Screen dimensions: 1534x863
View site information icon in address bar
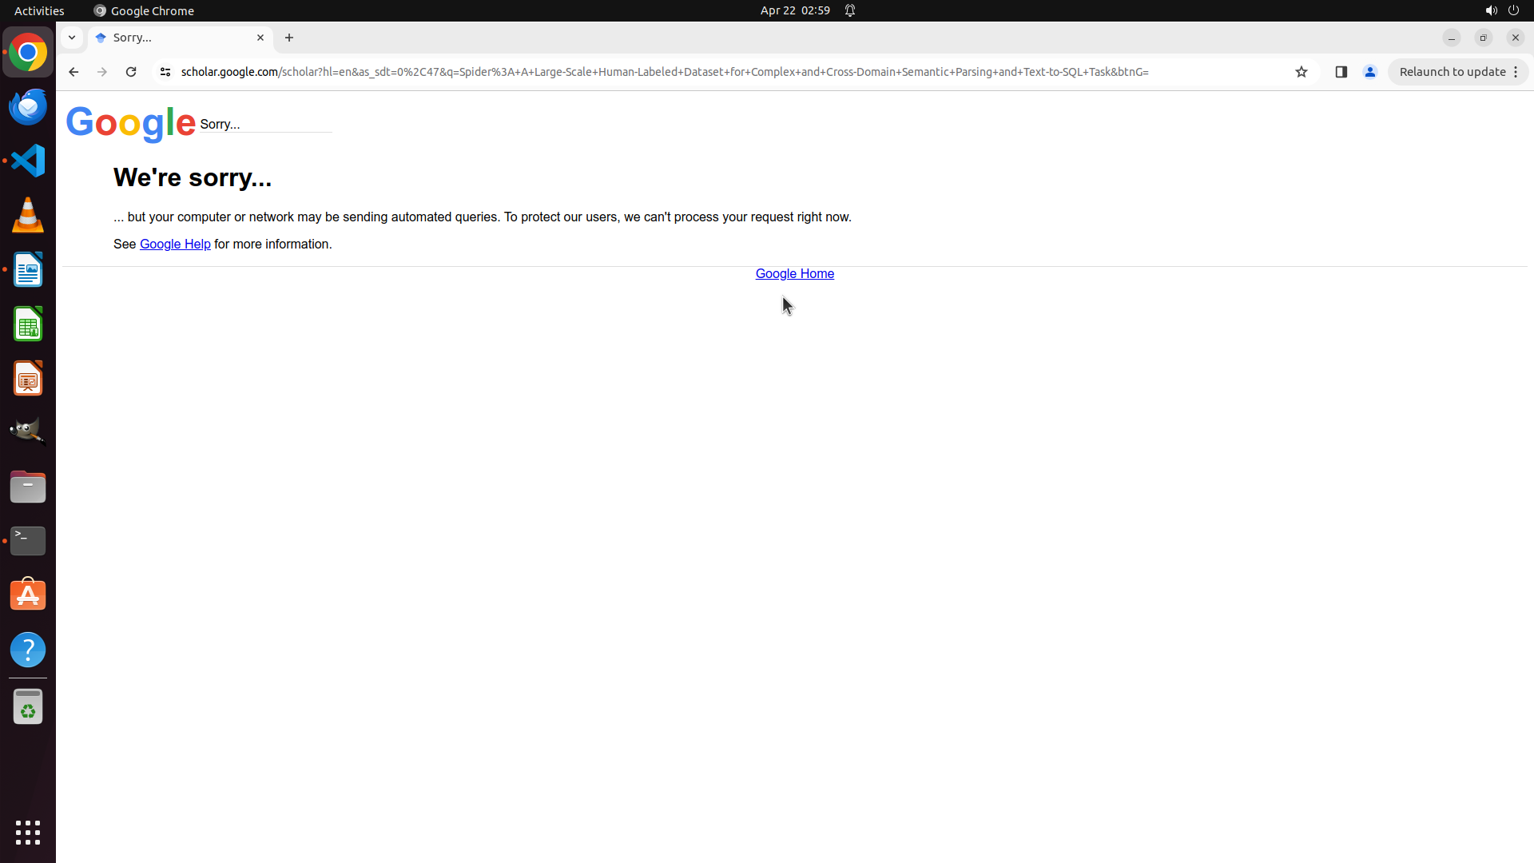point(165,72)
